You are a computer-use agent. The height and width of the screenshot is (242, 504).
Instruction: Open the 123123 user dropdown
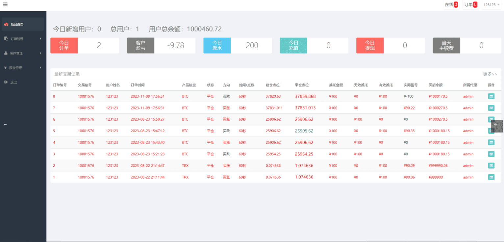click(491, 5)
